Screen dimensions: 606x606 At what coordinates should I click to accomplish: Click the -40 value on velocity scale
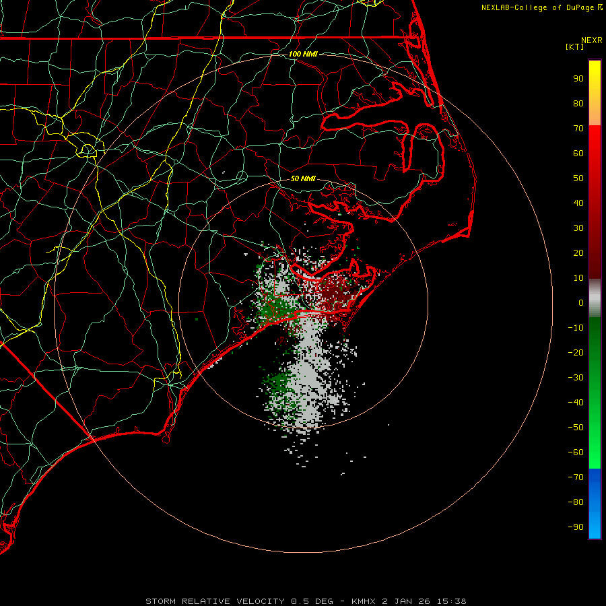[x=576, y=403]
